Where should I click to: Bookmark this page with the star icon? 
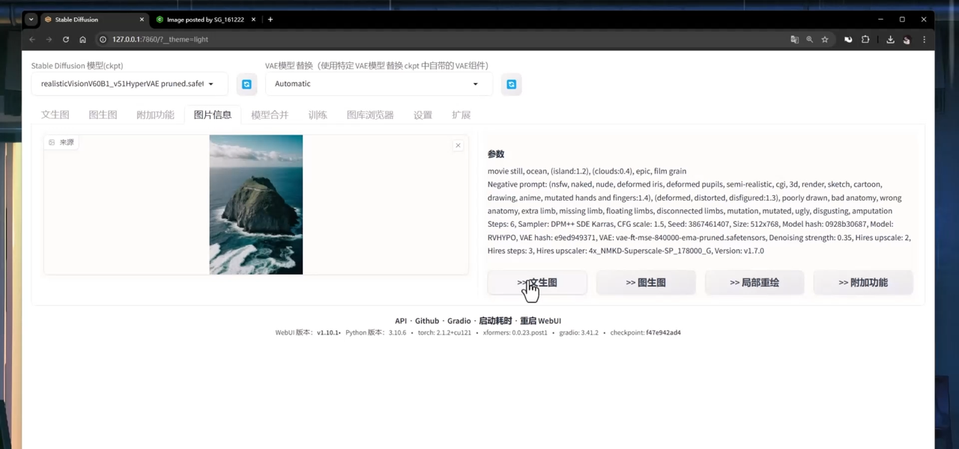[824, 40]
